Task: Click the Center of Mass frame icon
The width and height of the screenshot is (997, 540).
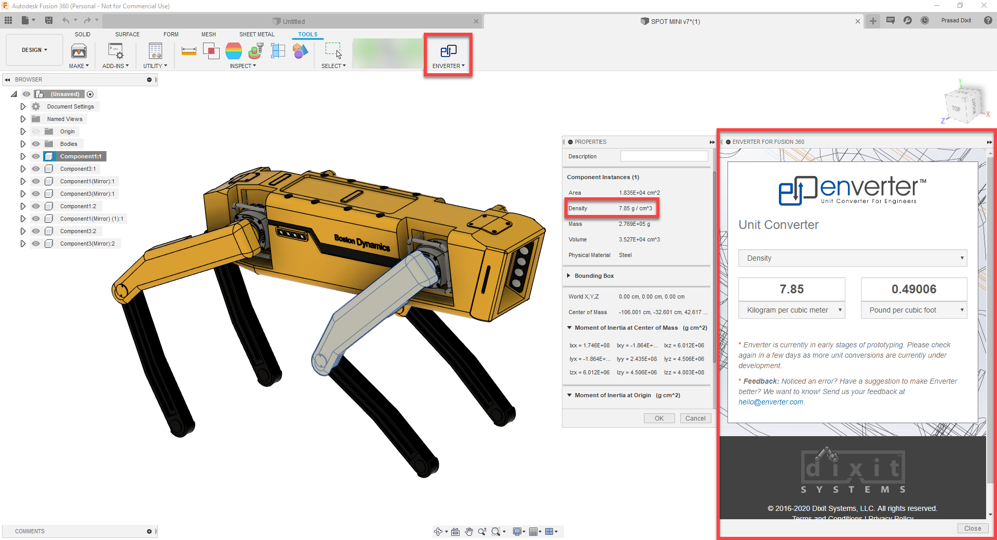Action: pos(278,51)
